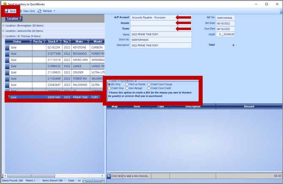Collapse the St. Thomas location group
Viewport: 283px width, 184px height.
(3, 36)
